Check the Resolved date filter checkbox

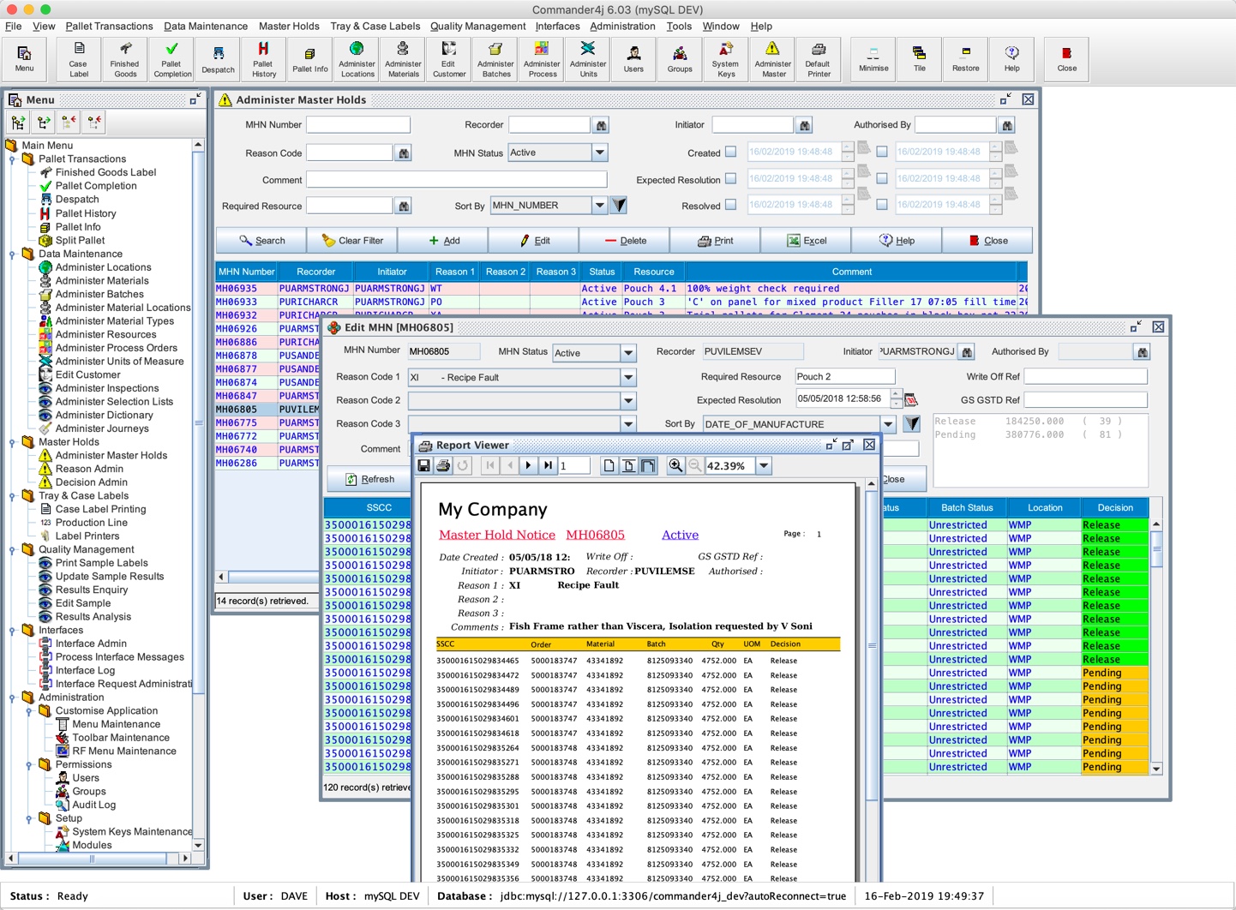(x=730, y=205)
